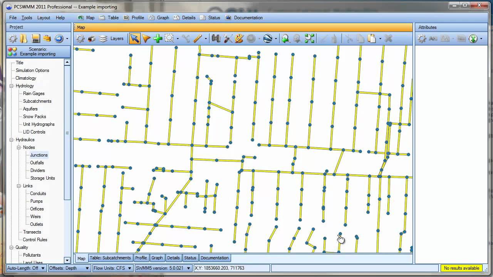Viewport: 493px width, 277px height.
Task: Click the No results available status label
Action: point(461,268)
